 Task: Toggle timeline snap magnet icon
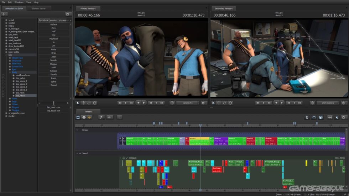coord(314,117)
